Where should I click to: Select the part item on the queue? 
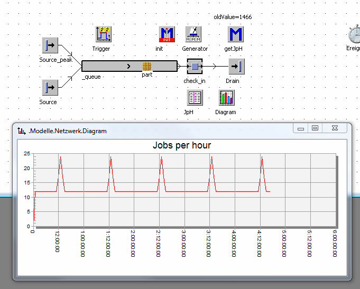coord(147,66)
